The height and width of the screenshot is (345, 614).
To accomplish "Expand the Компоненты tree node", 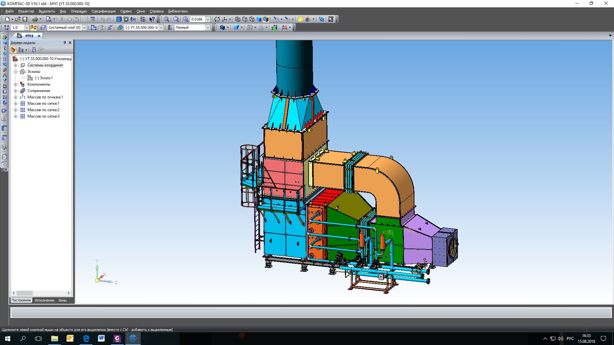I will tap(15, 84).
